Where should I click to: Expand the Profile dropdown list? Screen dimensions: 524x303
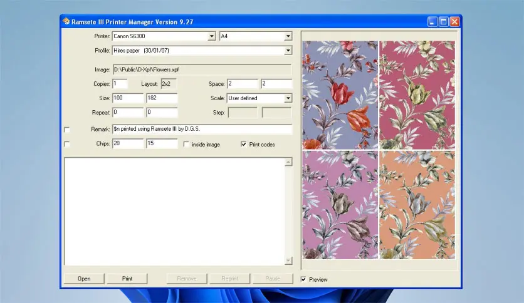click(x=288, y=51)
